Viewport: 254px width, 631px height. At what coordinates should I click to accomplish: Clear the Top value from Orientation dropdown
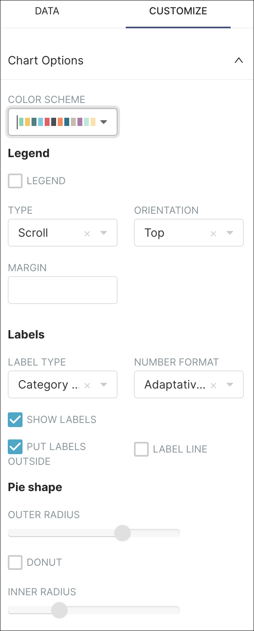(x=213, y=233)
